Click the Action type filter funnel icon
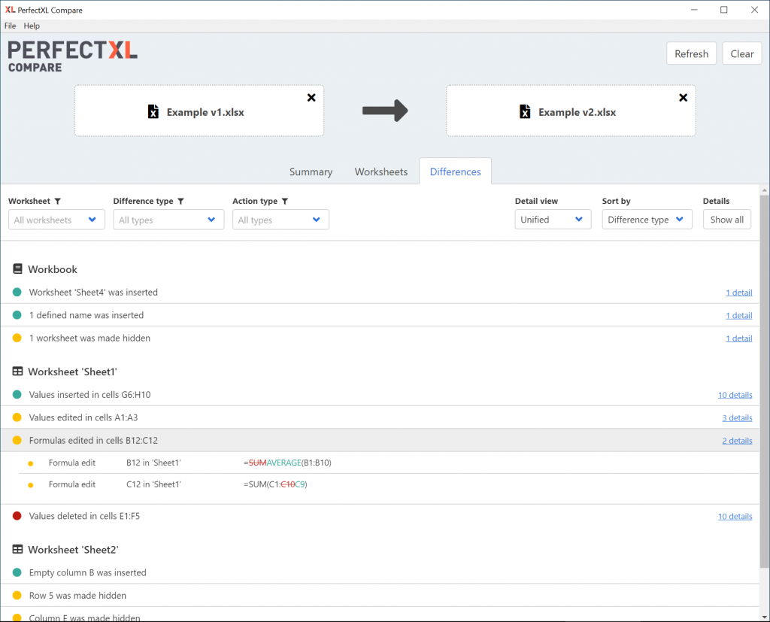Screen dimensions: 770x622 pyautogui.click(x=285, y=201)
